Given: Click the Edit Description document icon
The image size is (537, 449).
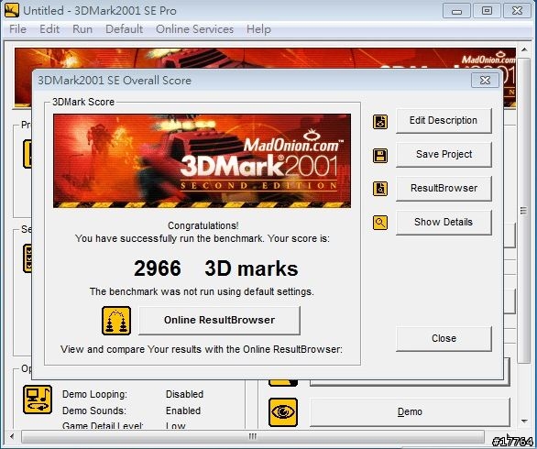Looking at the screenshot, I should tap(380, 122).
